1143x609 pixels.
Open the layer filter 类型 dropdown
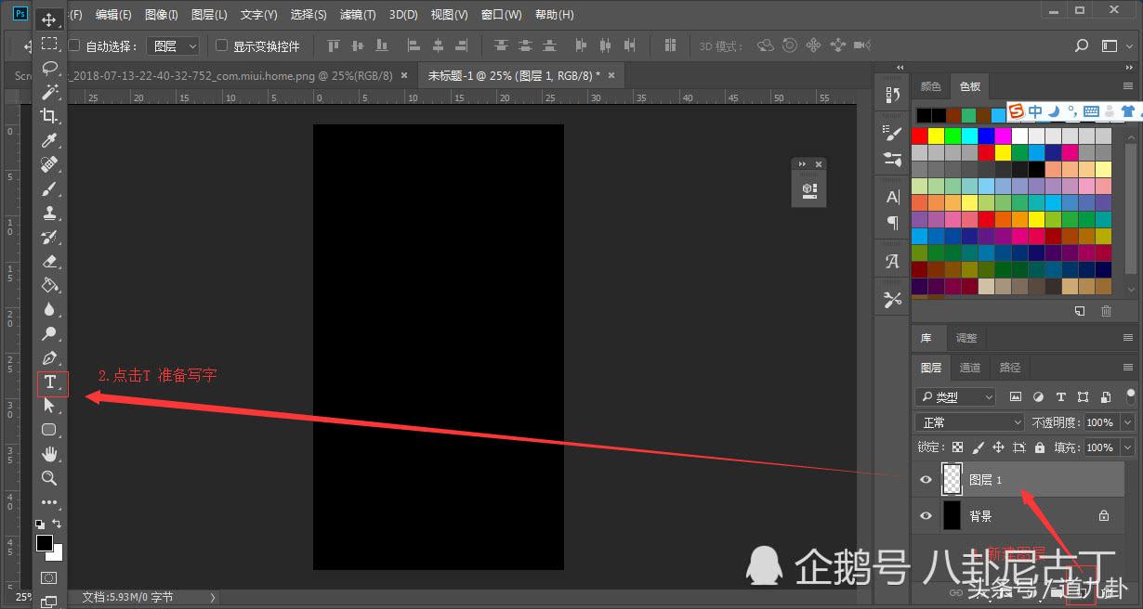[955, 397]
